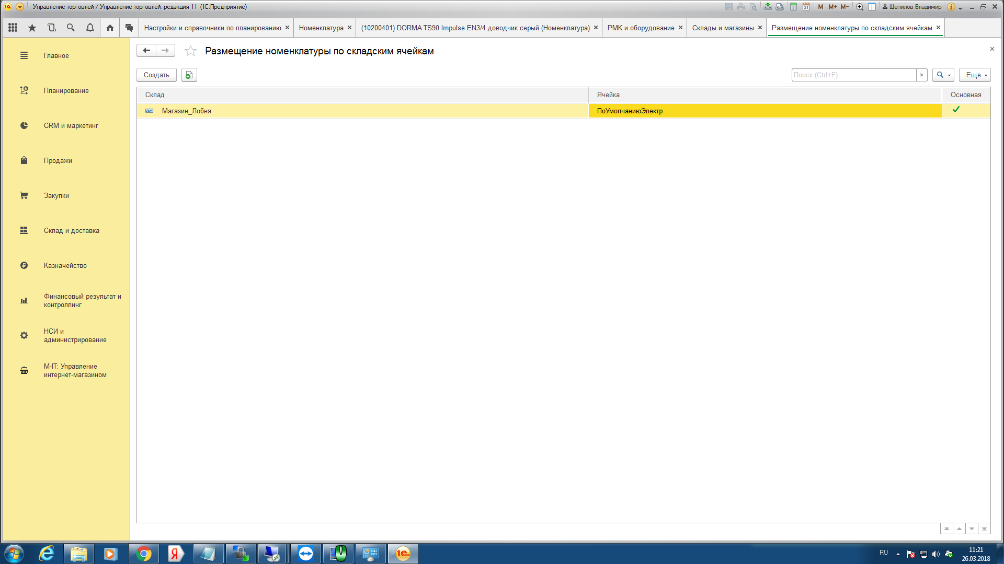This screenshot has height=564, width=1004.
Task: Click the zoom scale magnifier icon
Action: click(x=859, y=7)
